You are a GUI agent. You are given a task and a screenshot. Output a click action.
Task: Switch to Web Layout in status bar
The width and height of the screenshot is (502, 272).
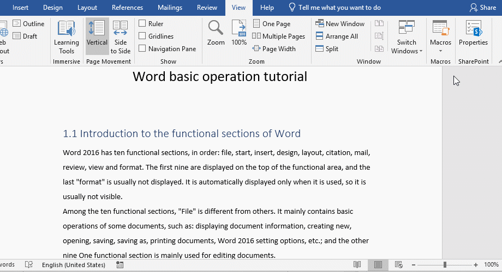tap(398, 265)
